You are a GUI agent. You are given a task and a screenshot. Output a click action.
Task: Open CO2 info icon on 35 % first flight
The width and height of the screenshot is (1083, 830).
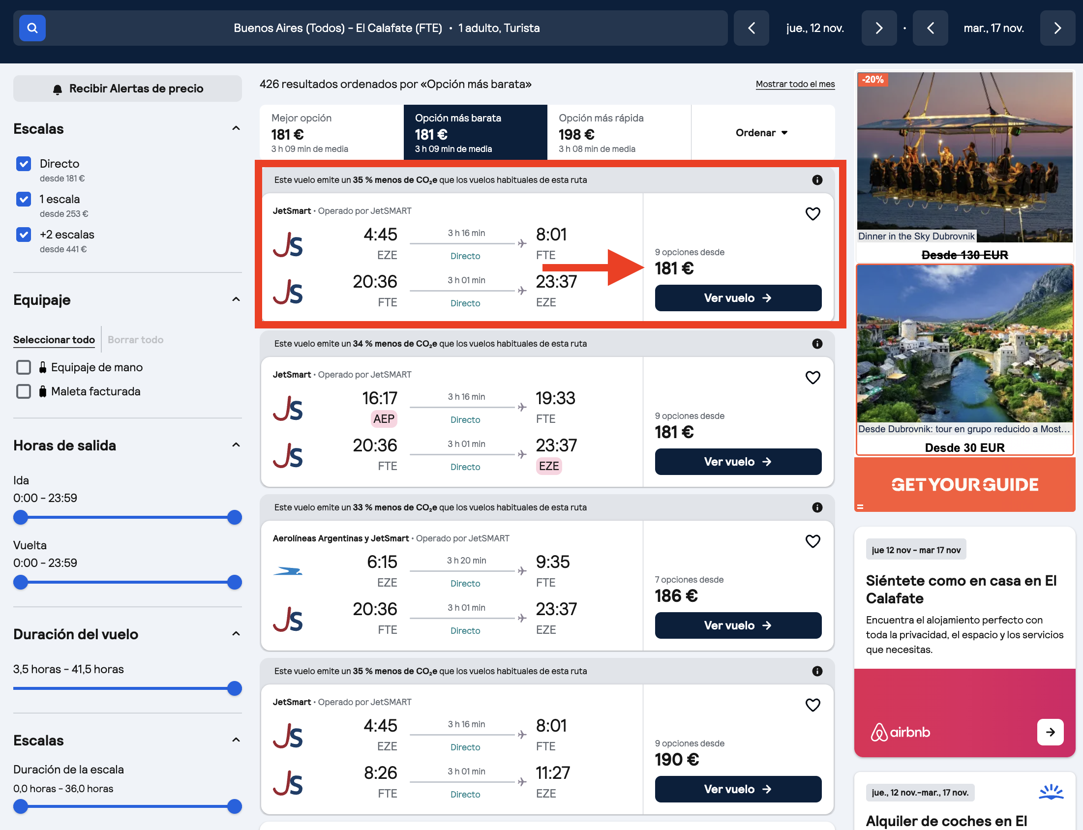pyautogui.click(x=817, y=180)
